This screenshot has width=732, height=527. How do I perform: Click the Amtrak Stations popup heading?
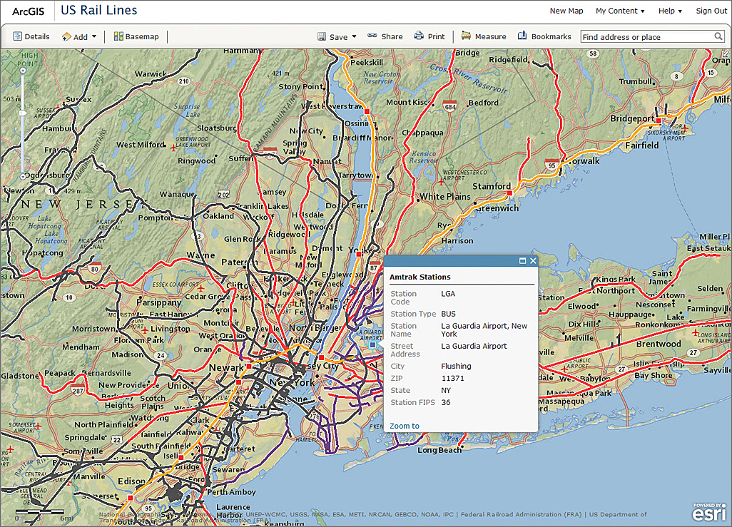(420, 277)
